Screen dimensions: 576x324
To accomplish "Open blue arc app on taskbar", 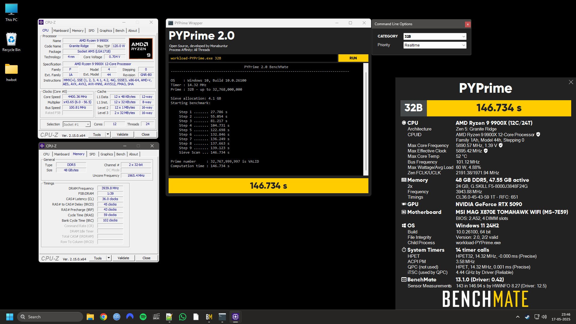I will [x=130, y=317].
